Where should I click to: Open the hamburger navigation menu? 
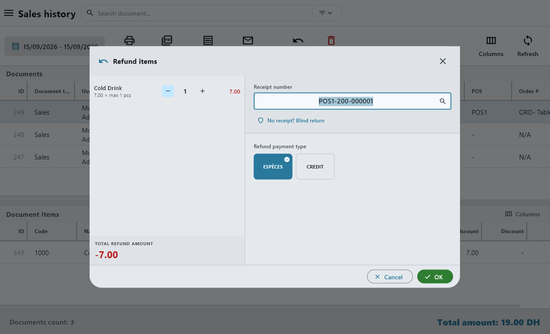click(x=9, y=13)
